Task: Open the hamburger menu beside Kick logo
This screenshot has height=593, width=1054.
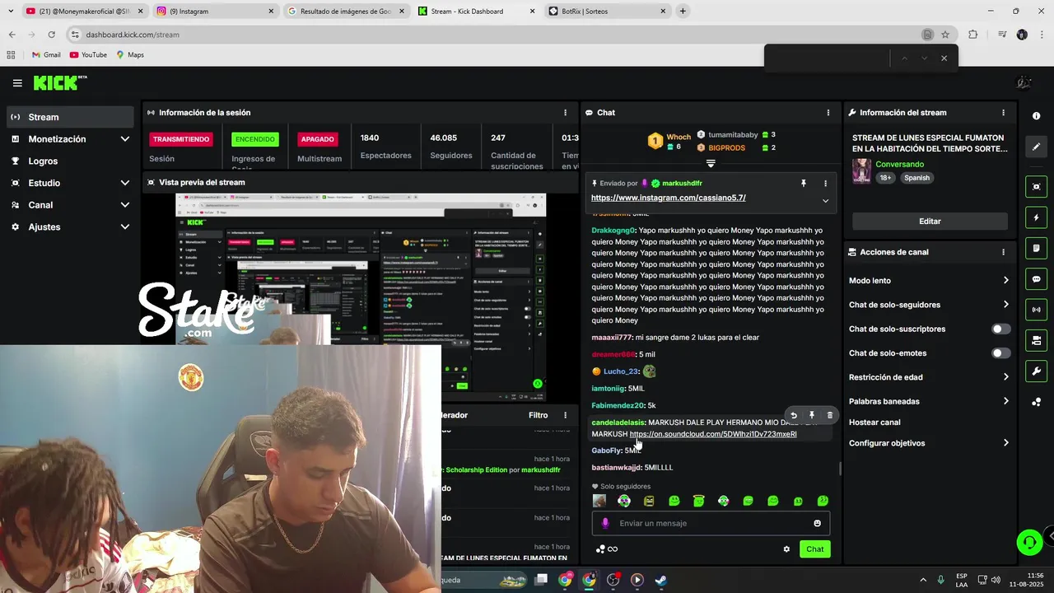Action: (x=17, y=83)
